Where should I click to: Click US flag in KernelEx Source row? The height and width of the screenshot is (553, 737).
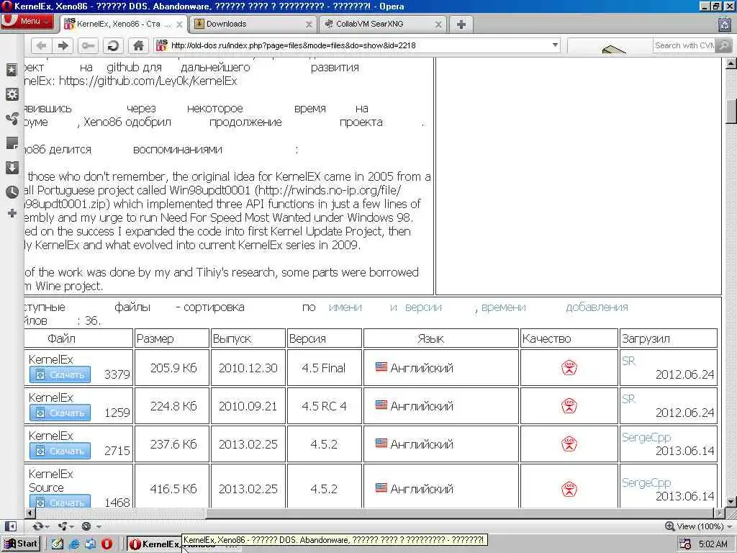[381, 487]
